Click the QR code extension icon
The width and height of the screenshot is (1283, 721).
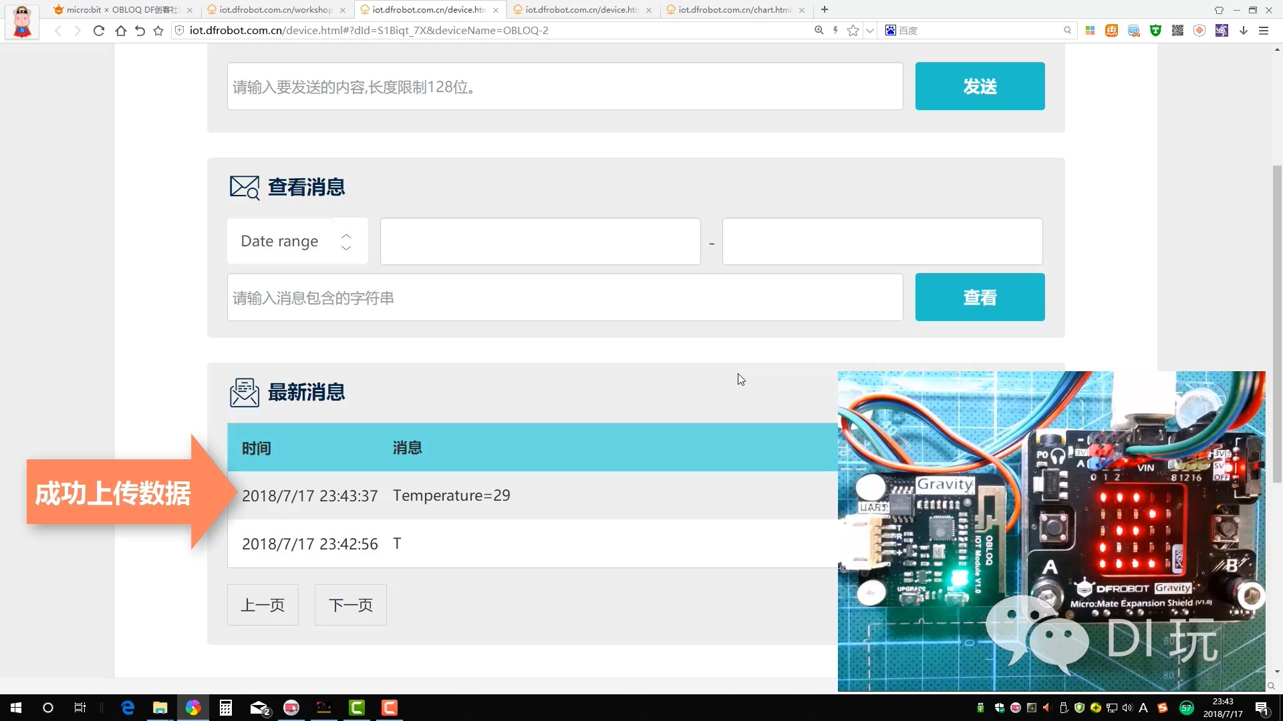[1177, 30]
